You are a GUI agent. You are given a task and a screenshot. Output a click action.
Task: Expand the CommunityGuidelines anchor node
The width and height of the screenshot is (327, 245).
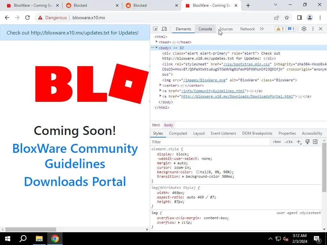click(160, 90)
